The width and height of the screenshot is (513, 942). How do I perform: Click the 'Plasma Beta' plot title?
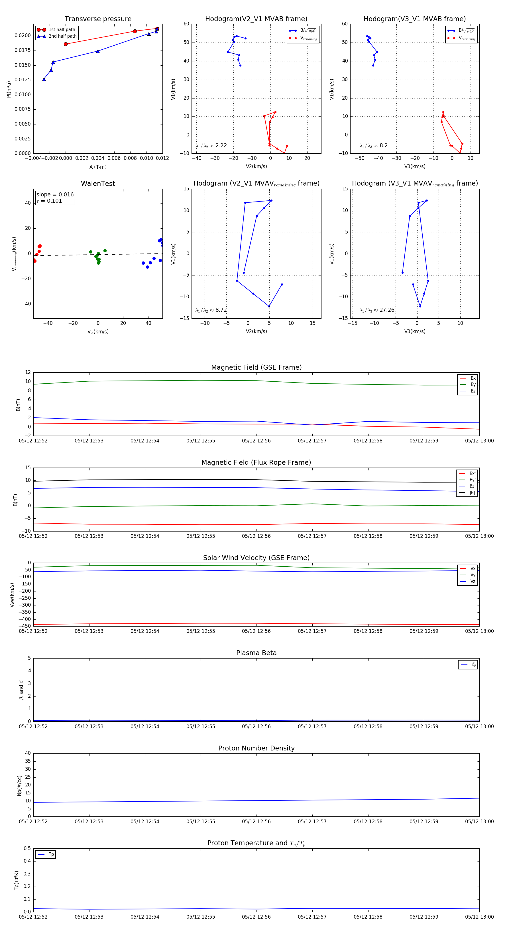(x=256, y=653)
